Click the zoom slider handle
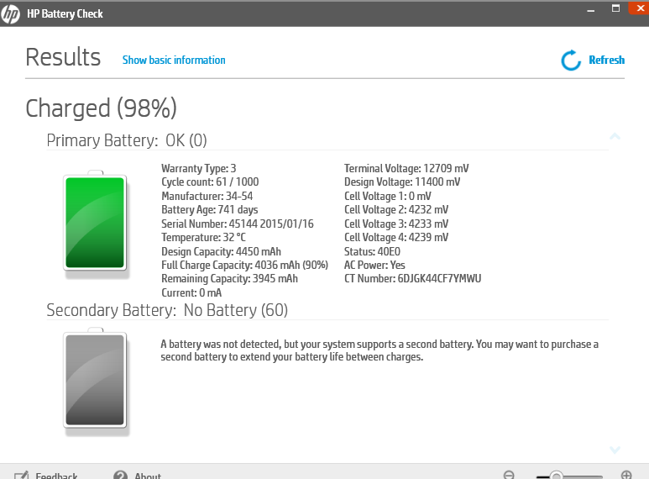 557,476
